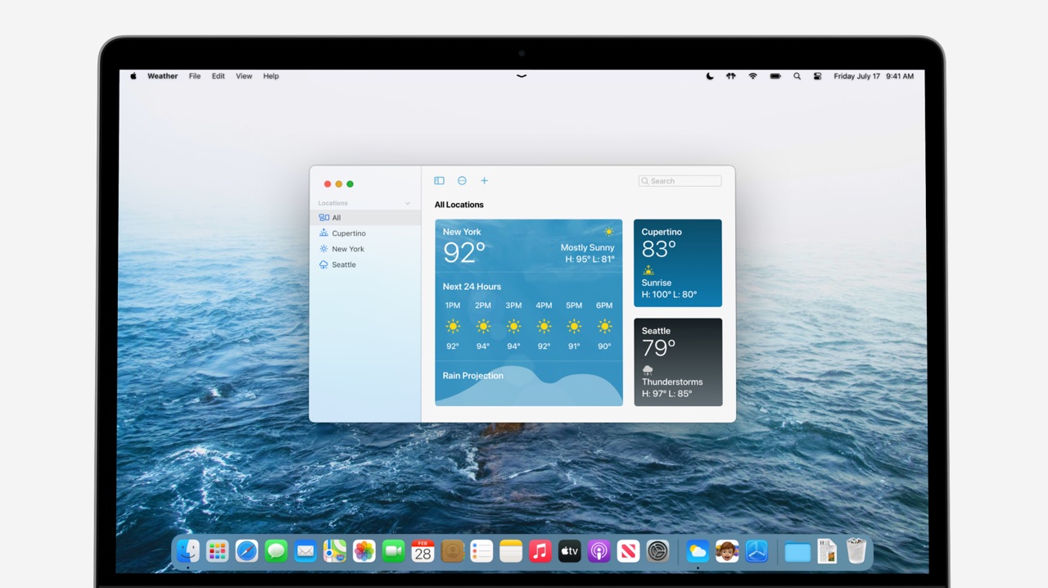Screen dimensions: 1048x588
Task: Launch Safari from the Dock
Action: pos(246,551)
